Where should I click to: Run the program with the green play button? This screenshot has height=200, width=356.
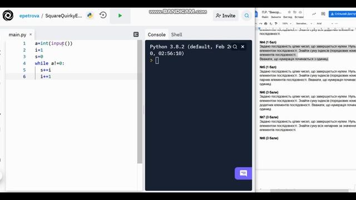click(x=120, y=16)
